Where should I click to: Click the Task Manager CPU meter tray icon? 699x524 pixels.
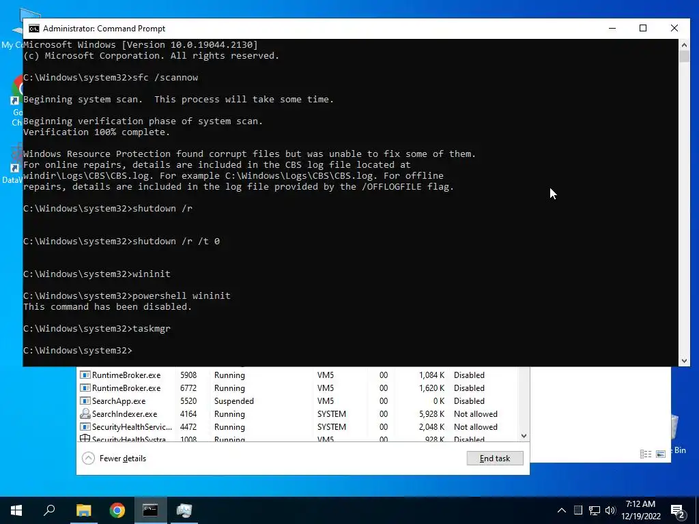577,510
